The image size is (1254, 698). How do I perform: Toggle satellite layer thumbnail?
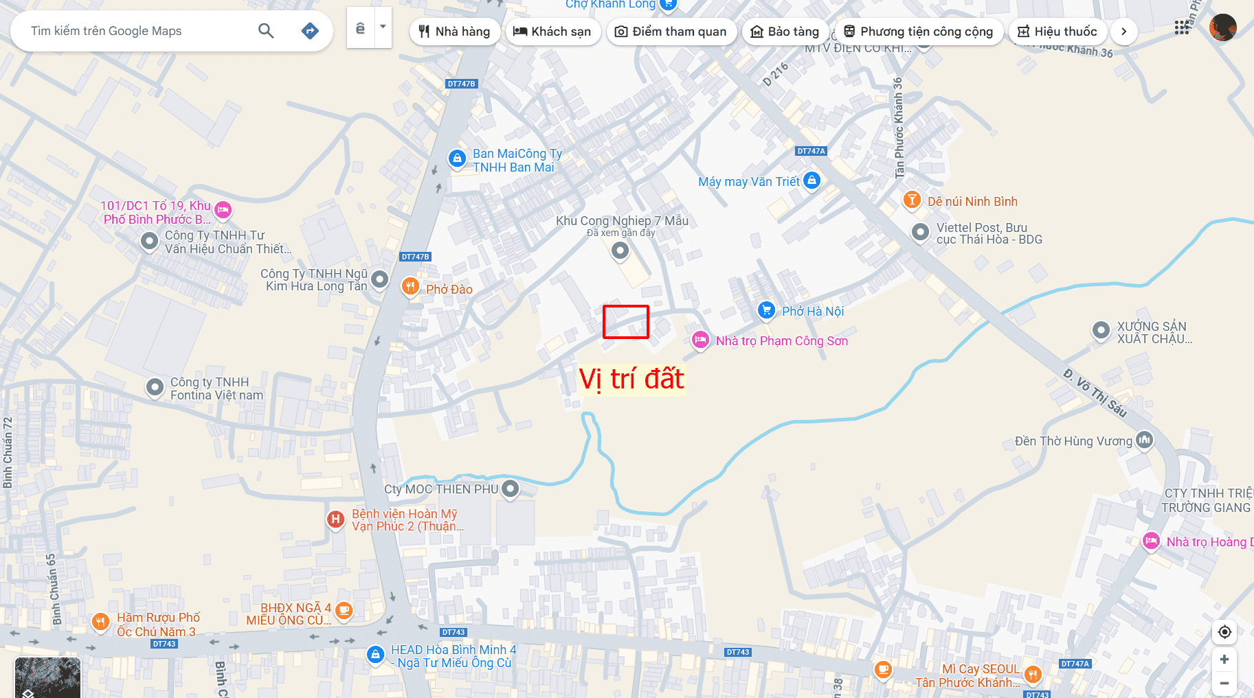tap(47, 677)
